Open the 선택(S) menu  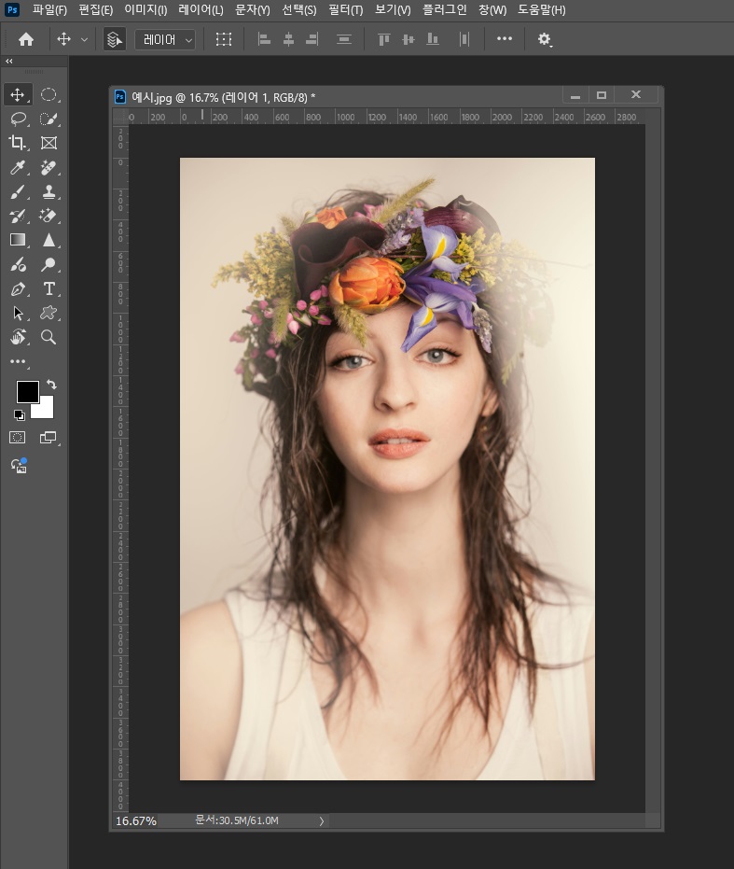coord(299,10)
